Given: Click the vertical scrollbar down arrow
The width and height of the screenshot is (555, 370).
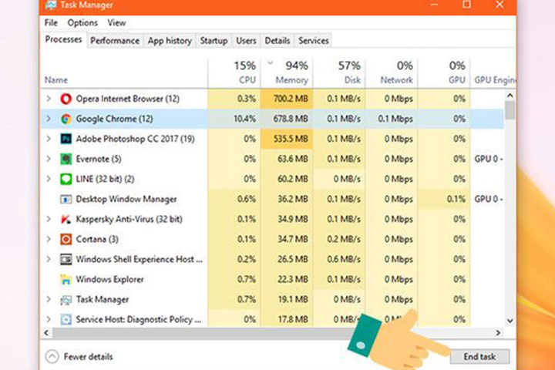Looking at the screenshot, I should 510,321.
